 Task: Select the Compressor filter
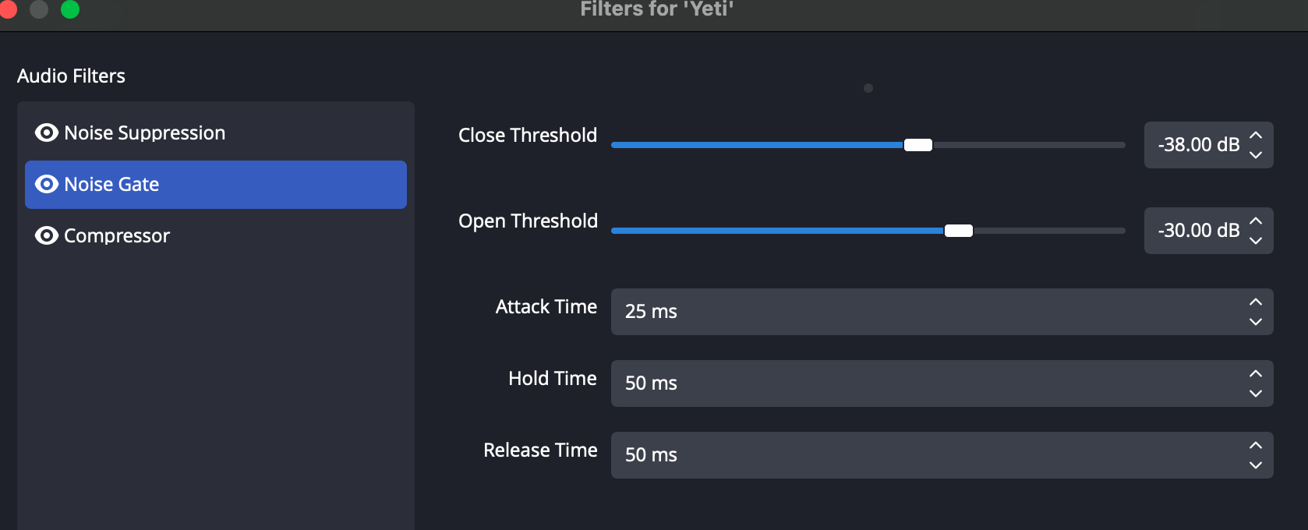(x=117, y=235)
